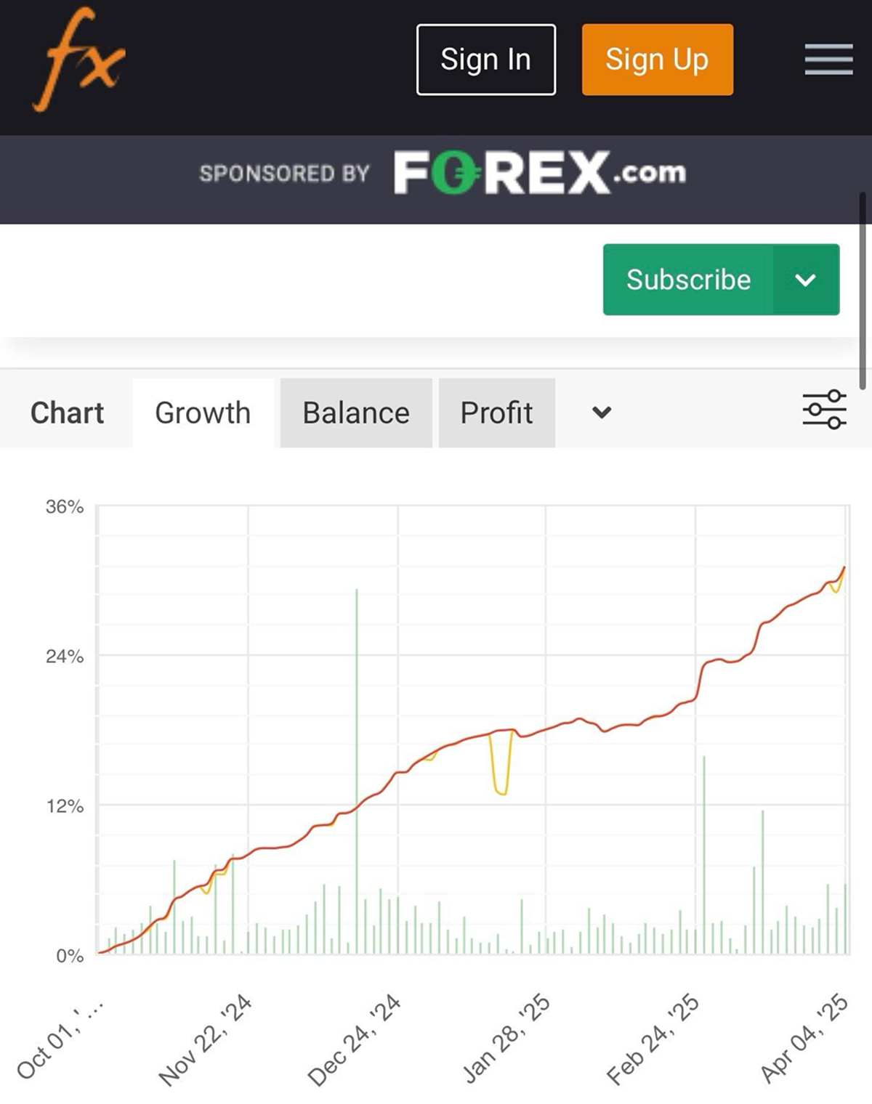
Task: Switch to the Balance tab
Action: pos(356,413)
